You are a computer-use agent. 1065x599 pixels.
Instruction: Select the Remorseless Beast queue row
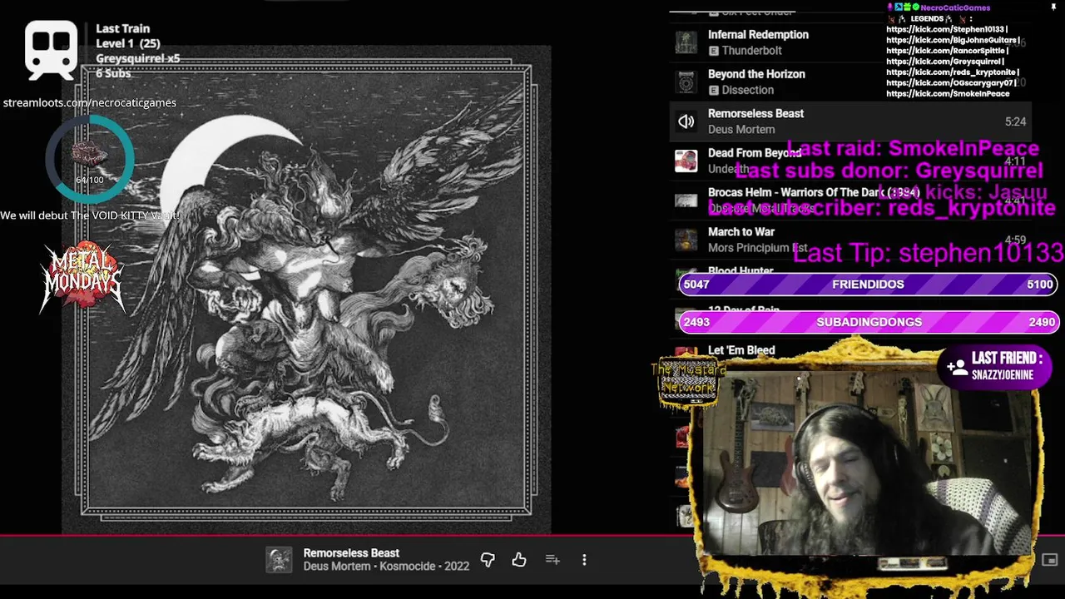click(850, 121)
